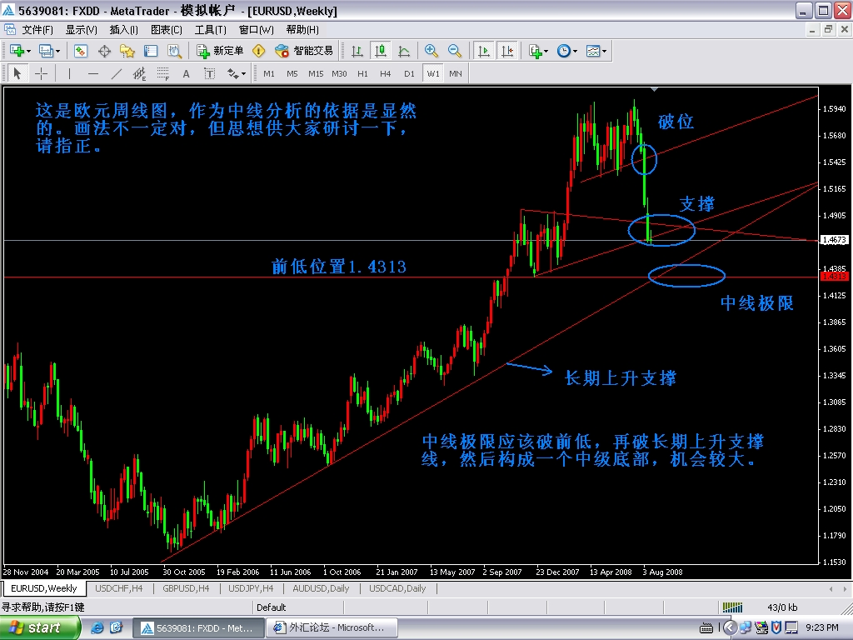This screenshot has width=853, height=640.
Task: Select the text A tool
Action: 186,73
